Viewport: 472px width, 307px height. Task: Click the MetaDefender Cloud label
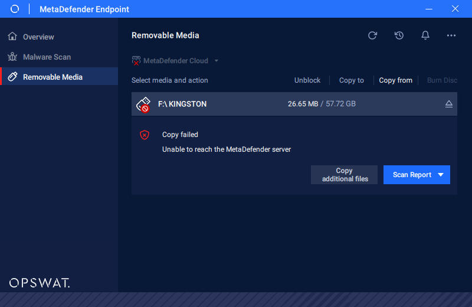click(x=175, y=61)
